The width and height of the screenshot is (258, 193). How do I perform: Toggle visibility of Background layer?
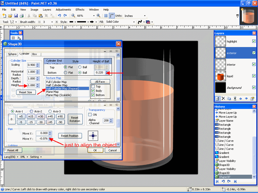click(254, 87)
